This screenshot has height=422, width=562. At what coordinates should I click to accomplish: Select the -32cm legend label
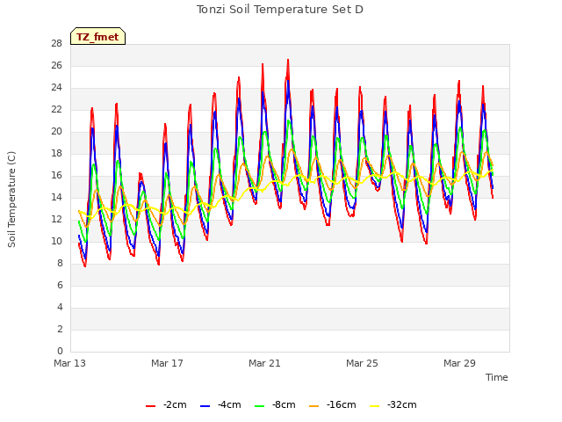(402, 404)
